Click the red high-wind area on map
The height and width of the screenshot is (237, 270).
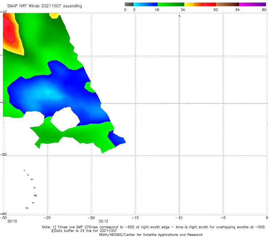(x=8, y=31)
